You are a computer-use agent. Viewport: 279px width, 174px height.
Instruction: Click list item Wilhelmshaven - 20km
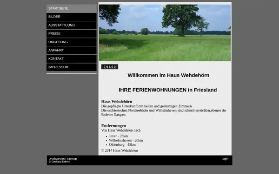click(126, 141)
